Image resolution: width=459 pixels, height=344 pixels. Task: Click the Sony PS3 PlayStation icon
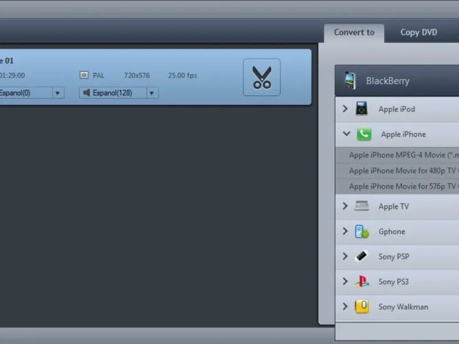(362, 282)
